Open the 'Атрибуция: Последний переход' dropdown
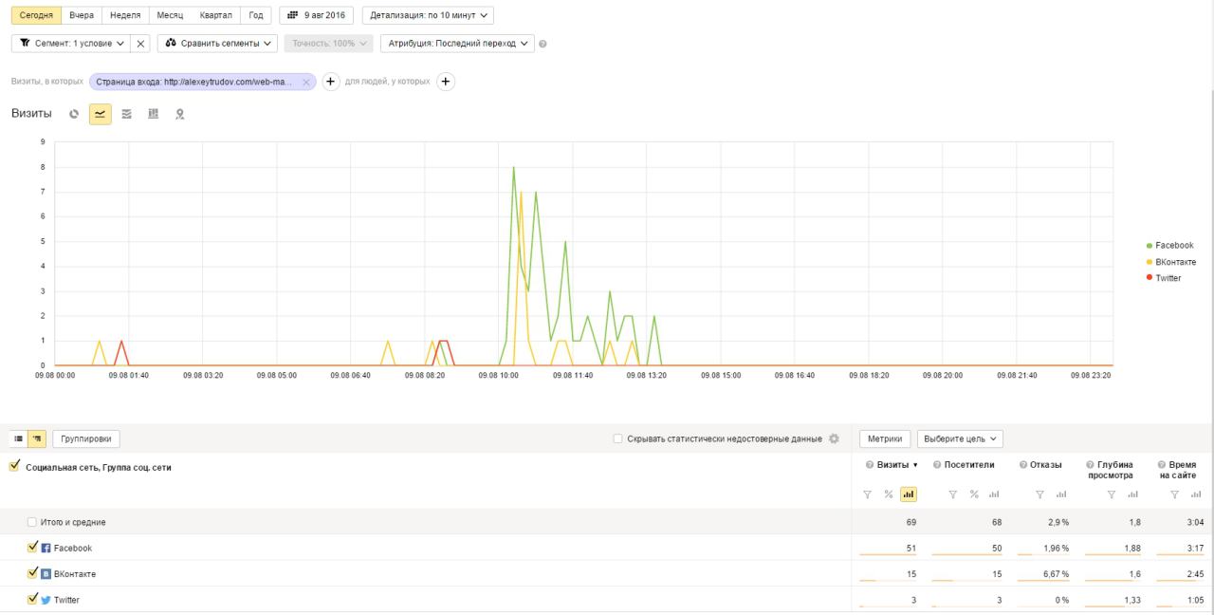The width and height of the screenshot is (1214, 615). 457,44
